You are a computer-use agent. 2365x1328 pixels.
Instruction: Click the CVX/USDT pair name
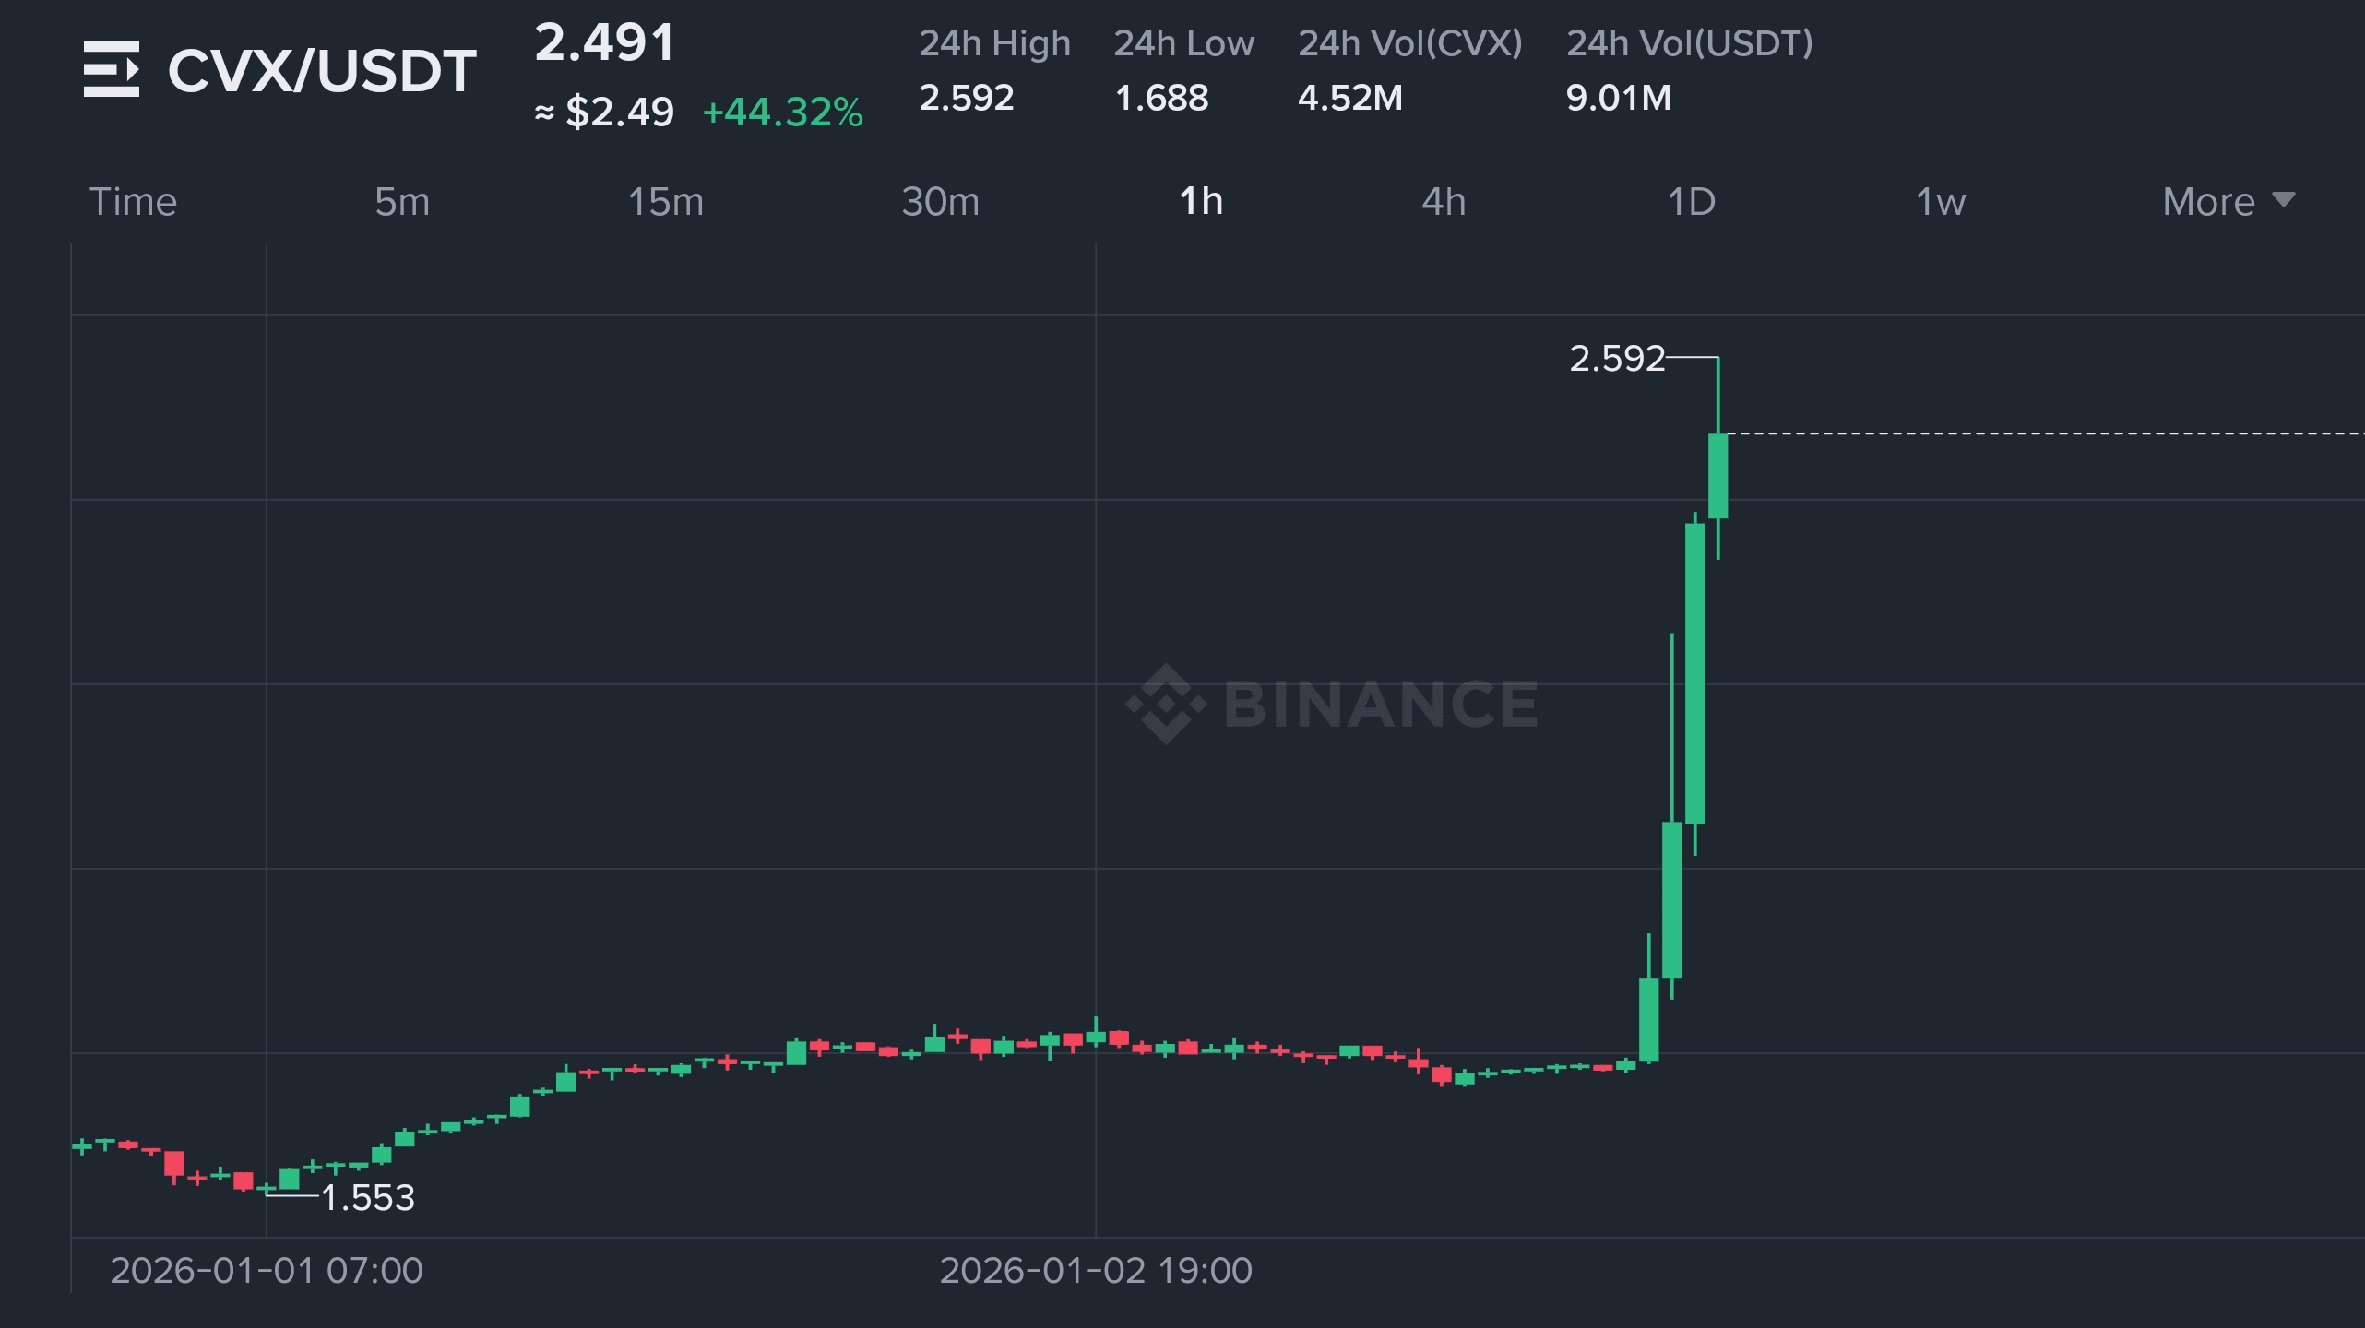pyautogui.click(x=320, y=70)
